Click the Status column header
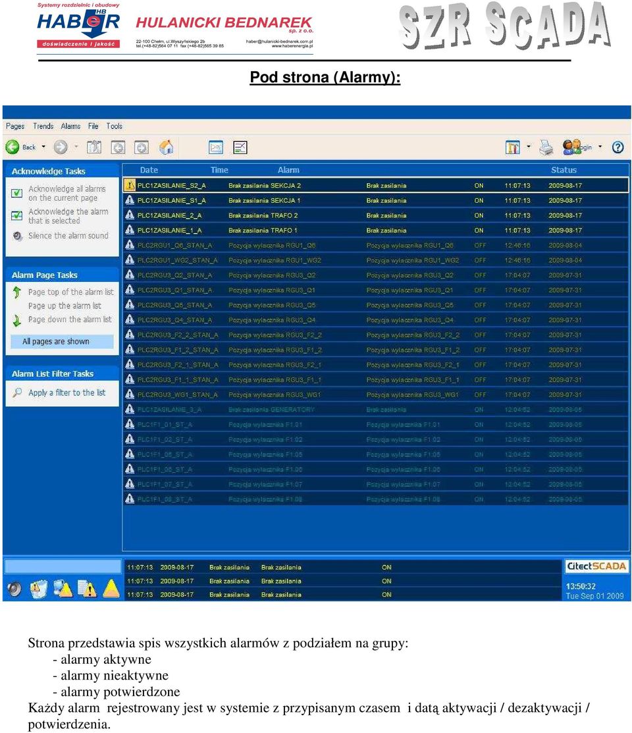The image size is (632, 733). (x=564, y=170)
